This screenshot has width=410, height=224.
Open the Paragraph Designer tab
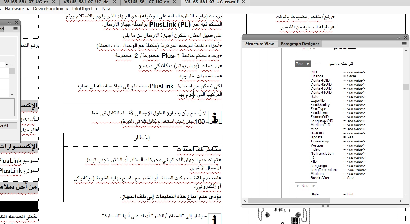[x=300, y=44]
